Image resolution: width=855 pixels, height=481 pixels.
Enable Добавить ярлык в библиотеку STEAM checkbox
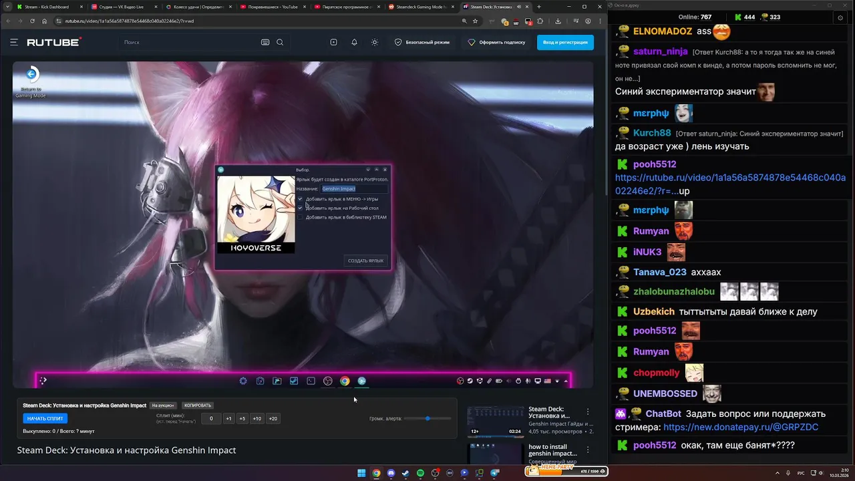click(x=300, y=217)
